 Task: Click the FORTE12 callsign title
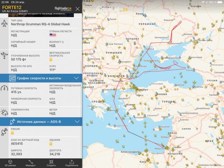coord(12,7)
